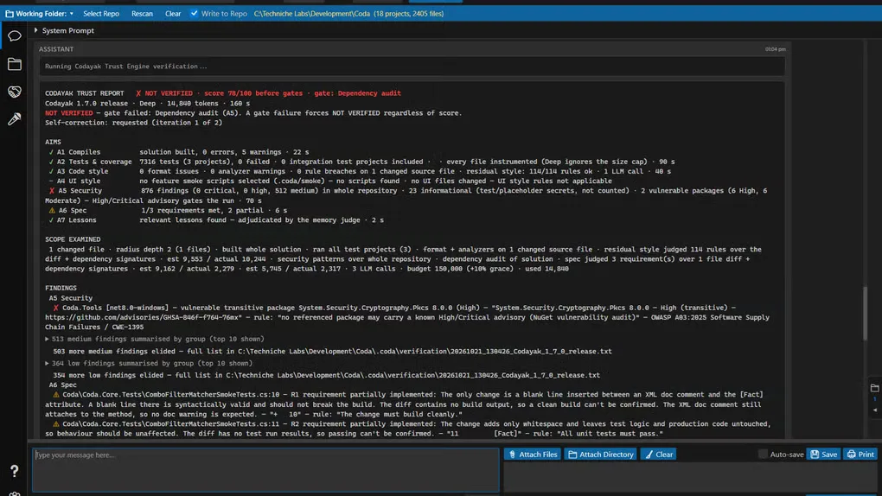
Task: Click the FINDINGS heading
Action: pyautogui.click(x=61, y=288)
